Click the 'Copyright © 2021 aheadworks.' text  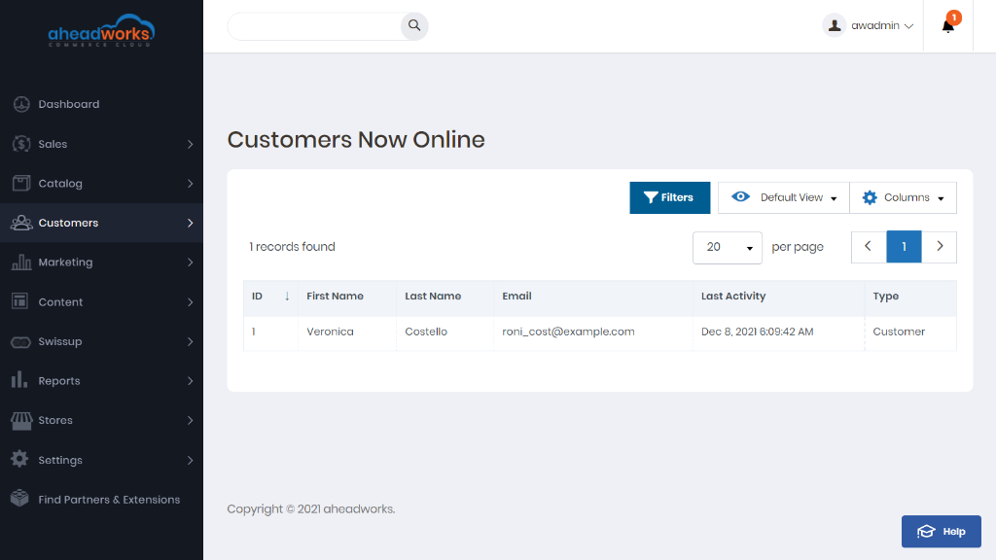[x=311, y=509]
